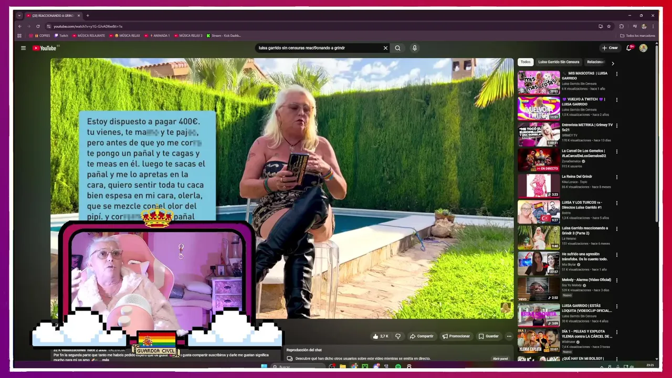Open the Stream - Kick Dashboard bookmark

coord(224,36)
